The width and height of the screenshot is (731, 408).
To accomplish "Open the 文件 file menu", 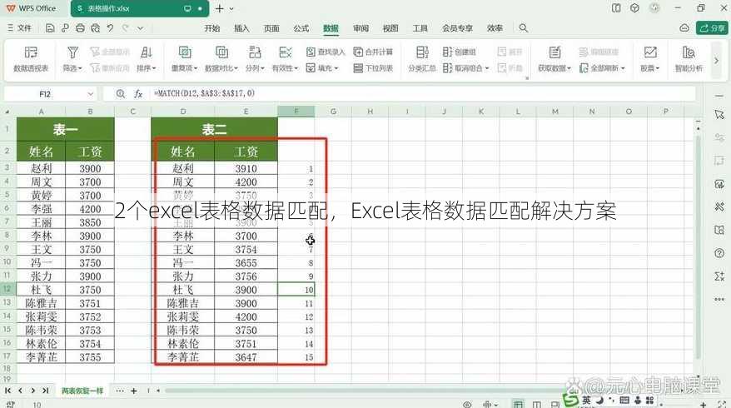I will (x=20, y=28).
